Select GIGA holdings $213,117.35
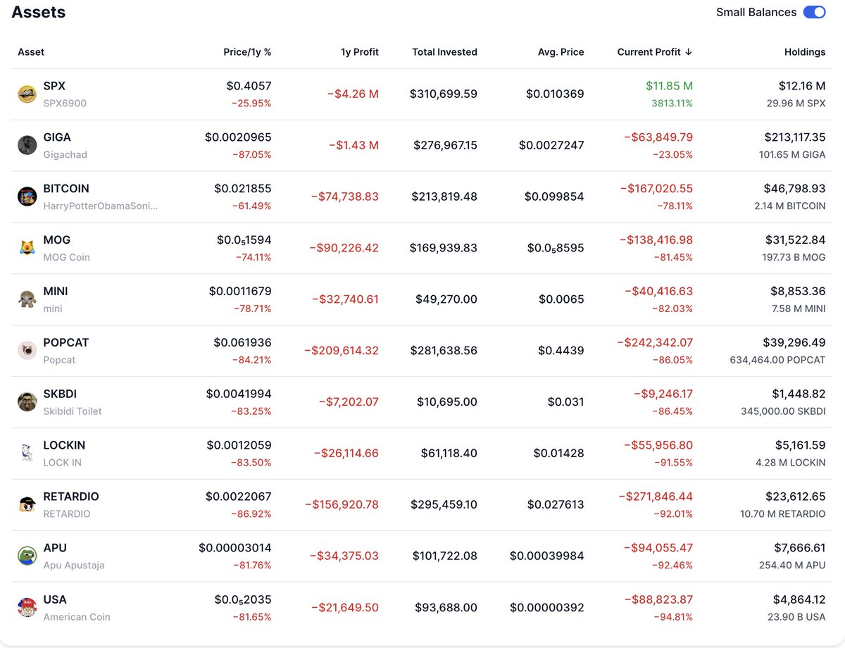Image resolution: width=845 pixels, height=648 pixels. [x=795, y=137]
